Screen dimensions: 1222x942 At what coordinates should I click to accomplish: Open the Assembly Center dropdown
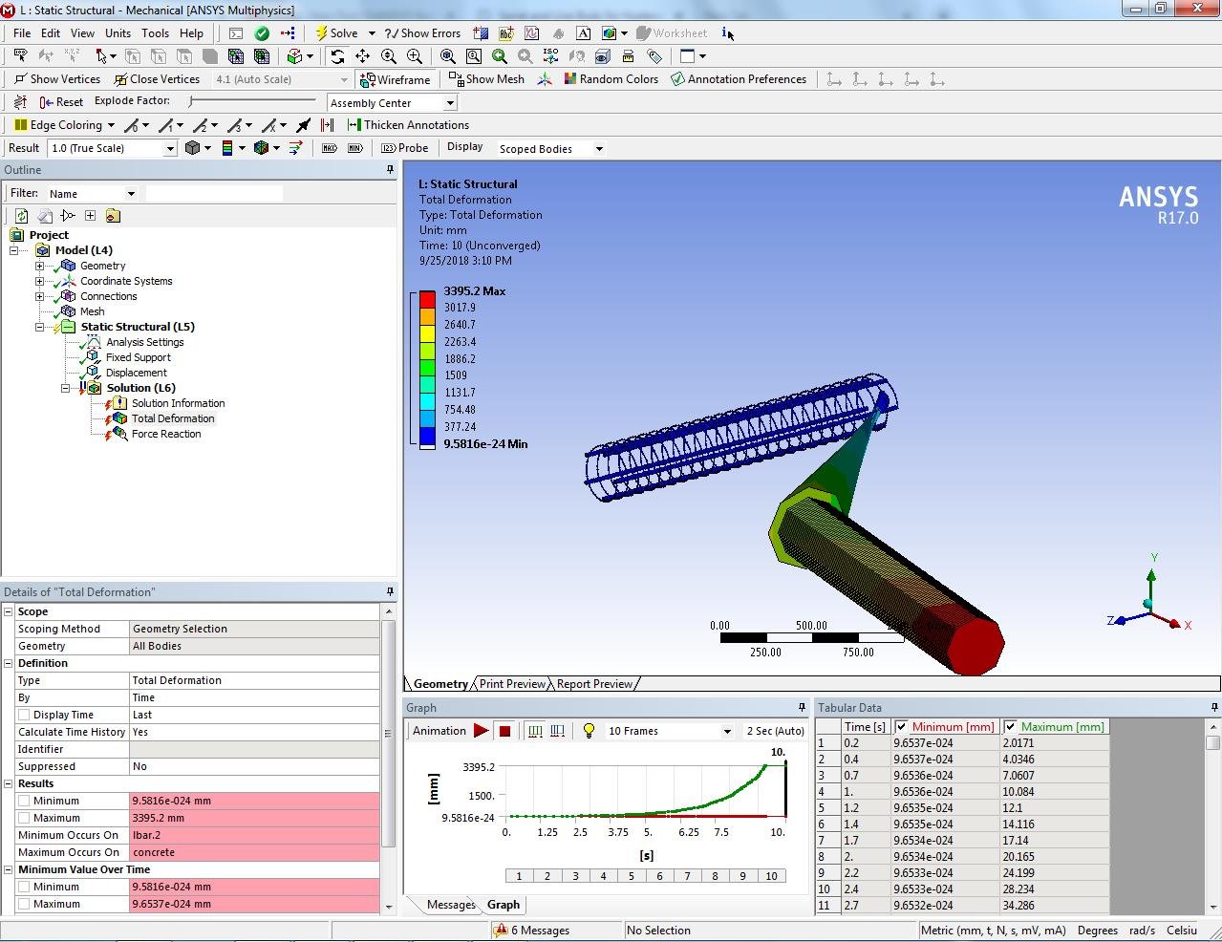click(450, 103)
